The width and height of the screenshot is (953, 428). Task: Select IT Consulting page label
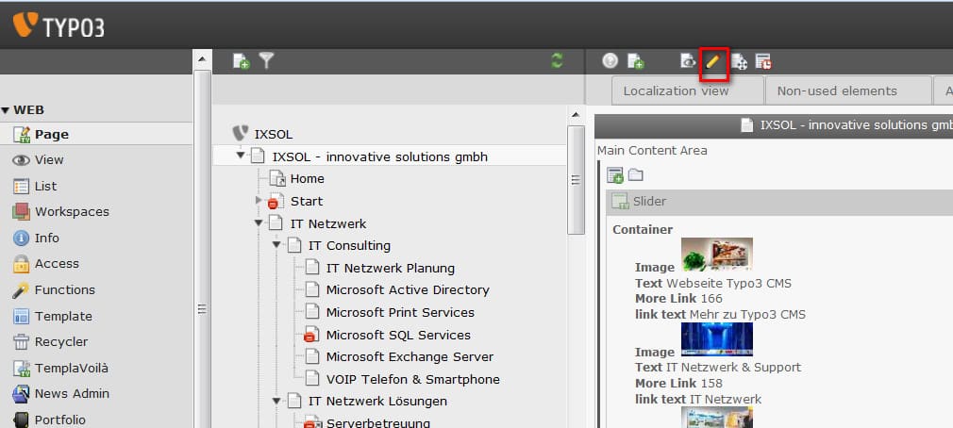tap(349, 246)
